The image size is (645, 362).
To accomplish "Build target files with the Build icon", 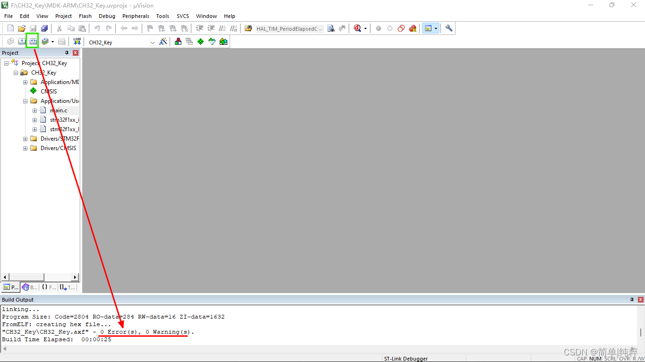I will 22,42.
